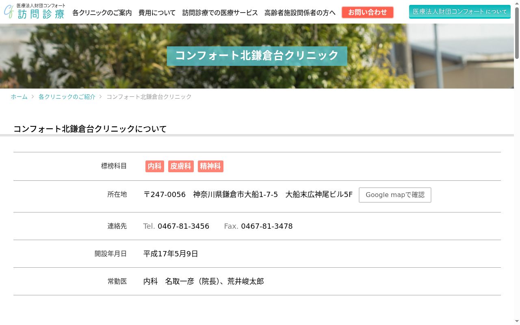The image size is (520, 325).
Task: Click the 常勤医 row label
Action: point(117,282)
